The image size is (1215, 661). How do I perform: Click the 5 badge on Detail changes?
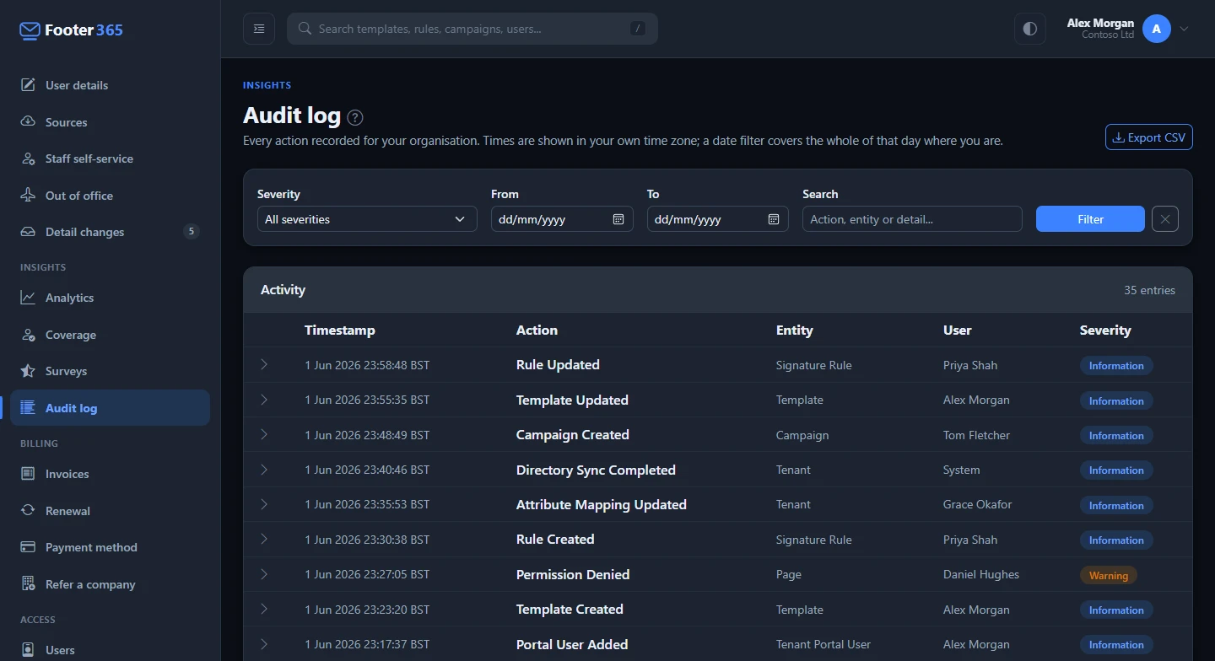(x=192, y=231)
